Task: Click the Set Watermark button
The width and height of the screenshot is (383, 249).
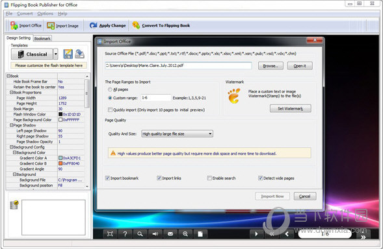Action: coord(291,109)
